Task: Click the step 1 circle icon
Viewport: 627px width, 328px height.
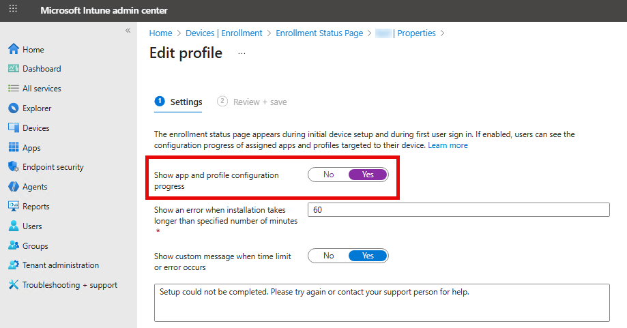Action: (x=160, y=101)
